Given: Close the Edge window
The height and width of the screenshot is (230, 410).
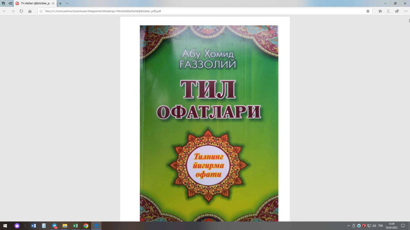Looking at the screenshot, I should click(x=405, y=3).
